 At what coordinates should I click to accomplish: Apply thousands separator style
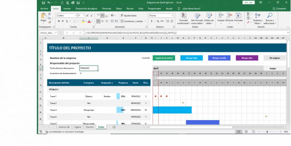[x=162, y=21]
